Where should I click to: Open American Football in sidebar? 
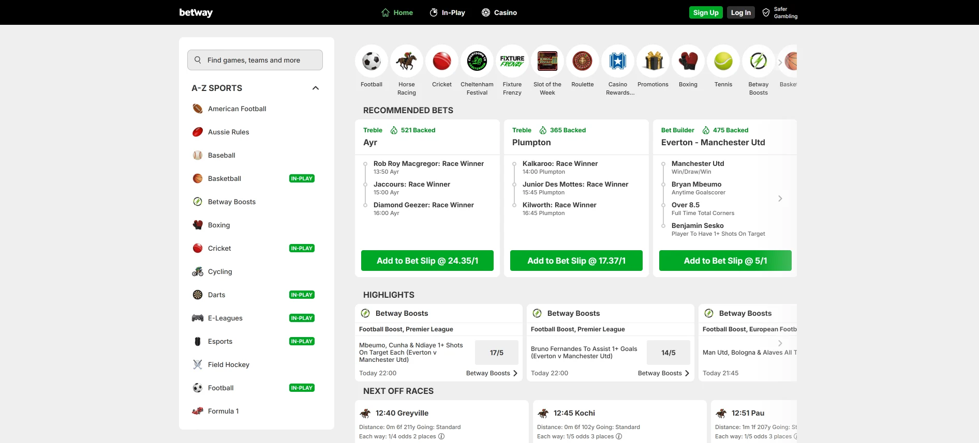coord(257,109)
